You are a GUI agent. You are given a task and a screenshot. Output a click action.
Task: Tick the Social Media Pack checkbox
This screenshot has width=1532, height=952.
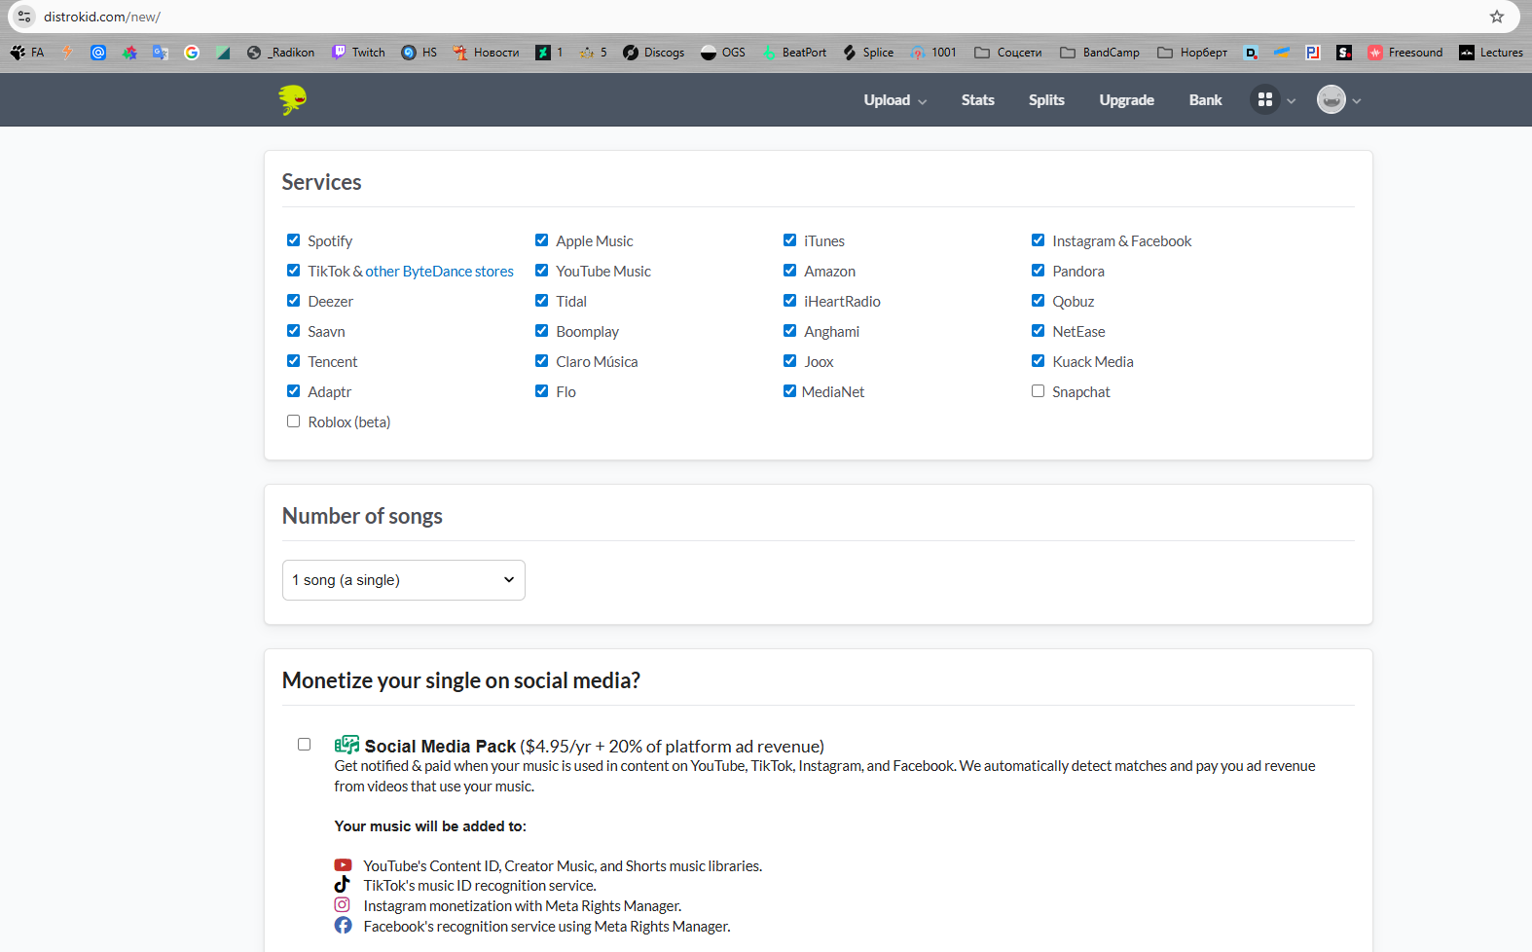point(304,745)
